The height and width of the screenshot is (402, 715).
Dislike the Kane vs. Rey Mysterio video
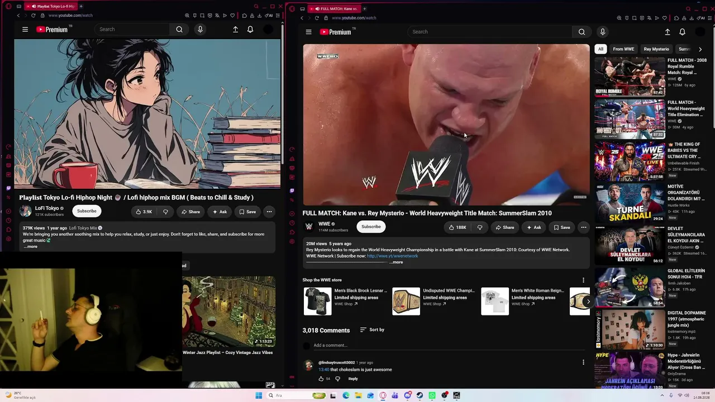click(x=479, y=227)
